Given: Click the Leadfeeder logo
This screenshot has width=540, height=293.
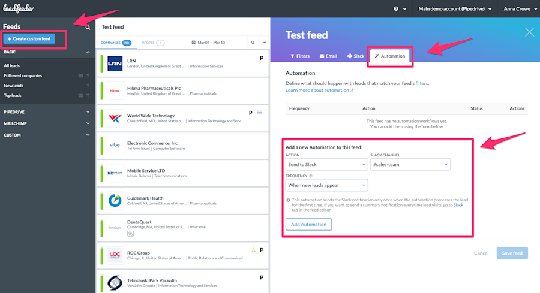Looking at the screenshot, I should tap(19, 8).
